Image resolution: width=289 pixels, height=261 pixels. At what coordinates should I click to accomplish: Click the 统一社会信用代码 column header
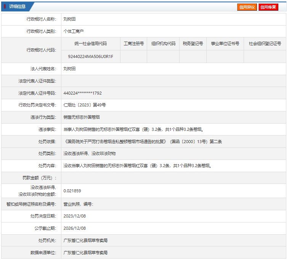[x=90, y=43]
